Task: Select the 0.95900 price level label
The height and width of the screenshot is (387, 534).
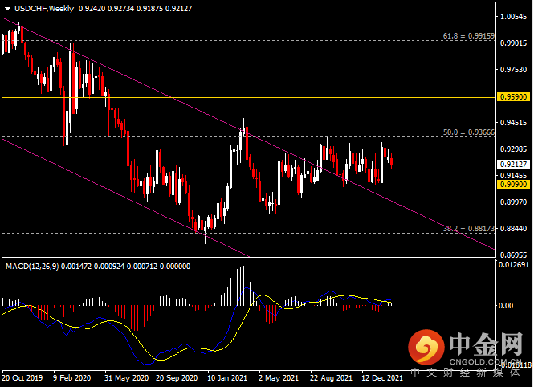Action: (514, 97)
